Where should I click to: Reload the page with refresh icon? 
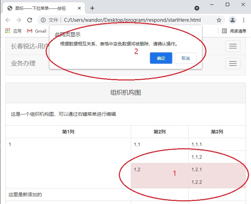tap(30, 20)
